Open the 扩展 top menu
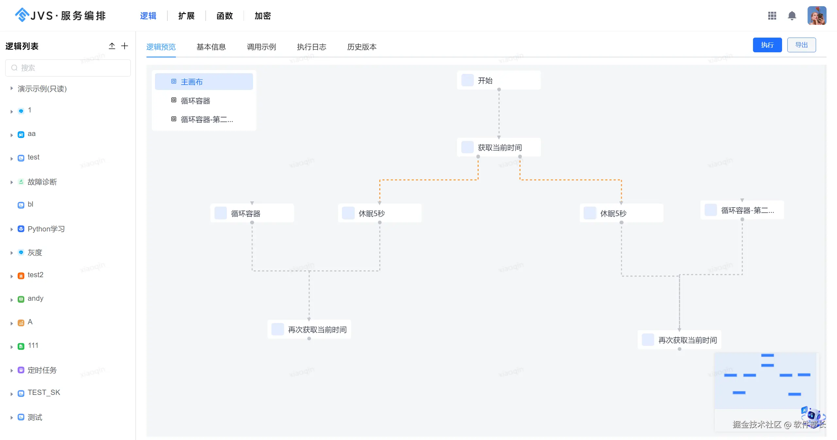This screenshot has width=837, height=440. click(x=186, y=16)
